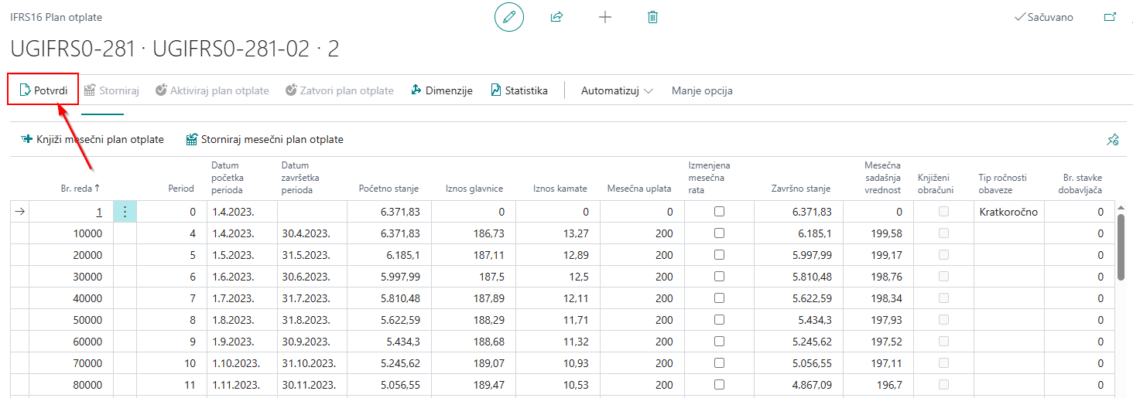This screenshot has height=398, width=1133.
Task: Click Mesečna sadašnja vrednost column header
Action: point(883,177)
